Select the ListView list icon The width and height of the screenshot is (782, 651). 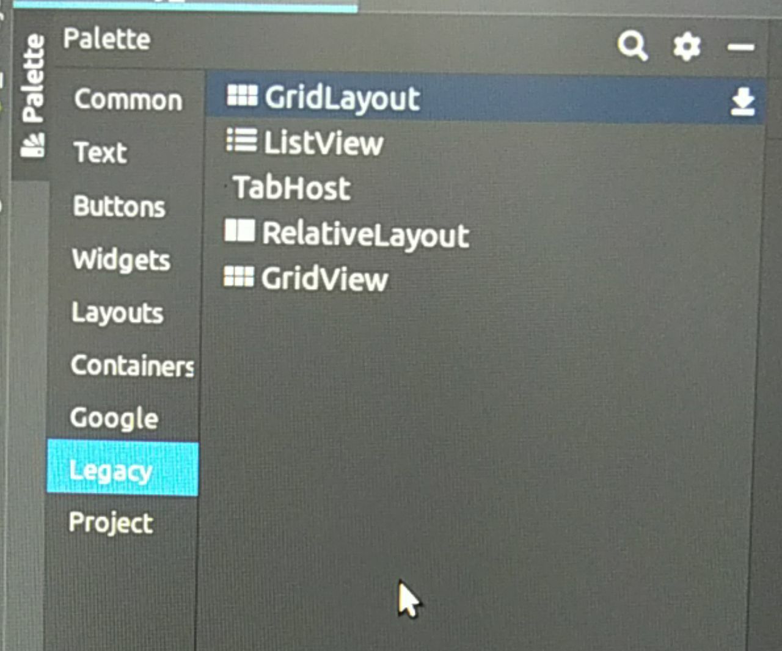point(241,140)
